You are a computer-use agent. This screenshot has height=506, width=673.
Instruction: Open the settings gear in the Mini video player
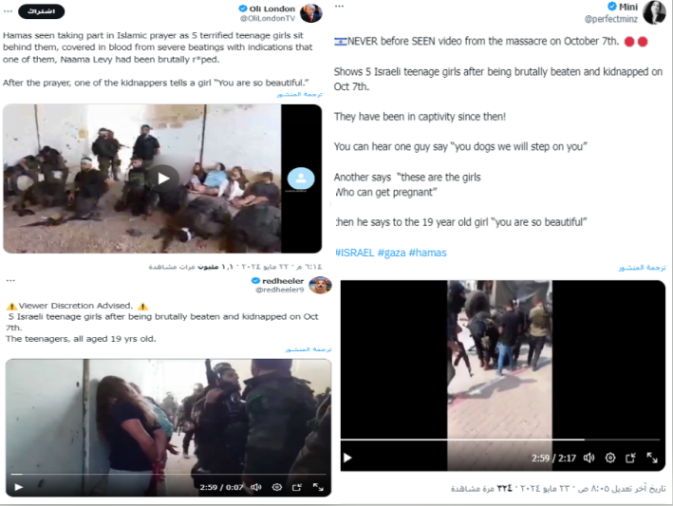(610, 458)
